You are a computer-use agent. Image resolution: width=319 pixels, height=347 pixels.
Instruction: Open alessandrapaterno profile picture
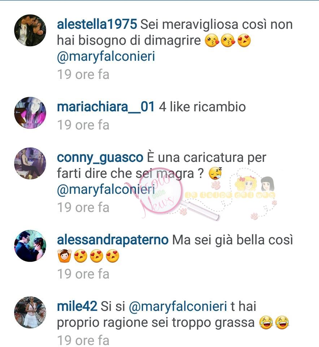(x=30, y=246)
